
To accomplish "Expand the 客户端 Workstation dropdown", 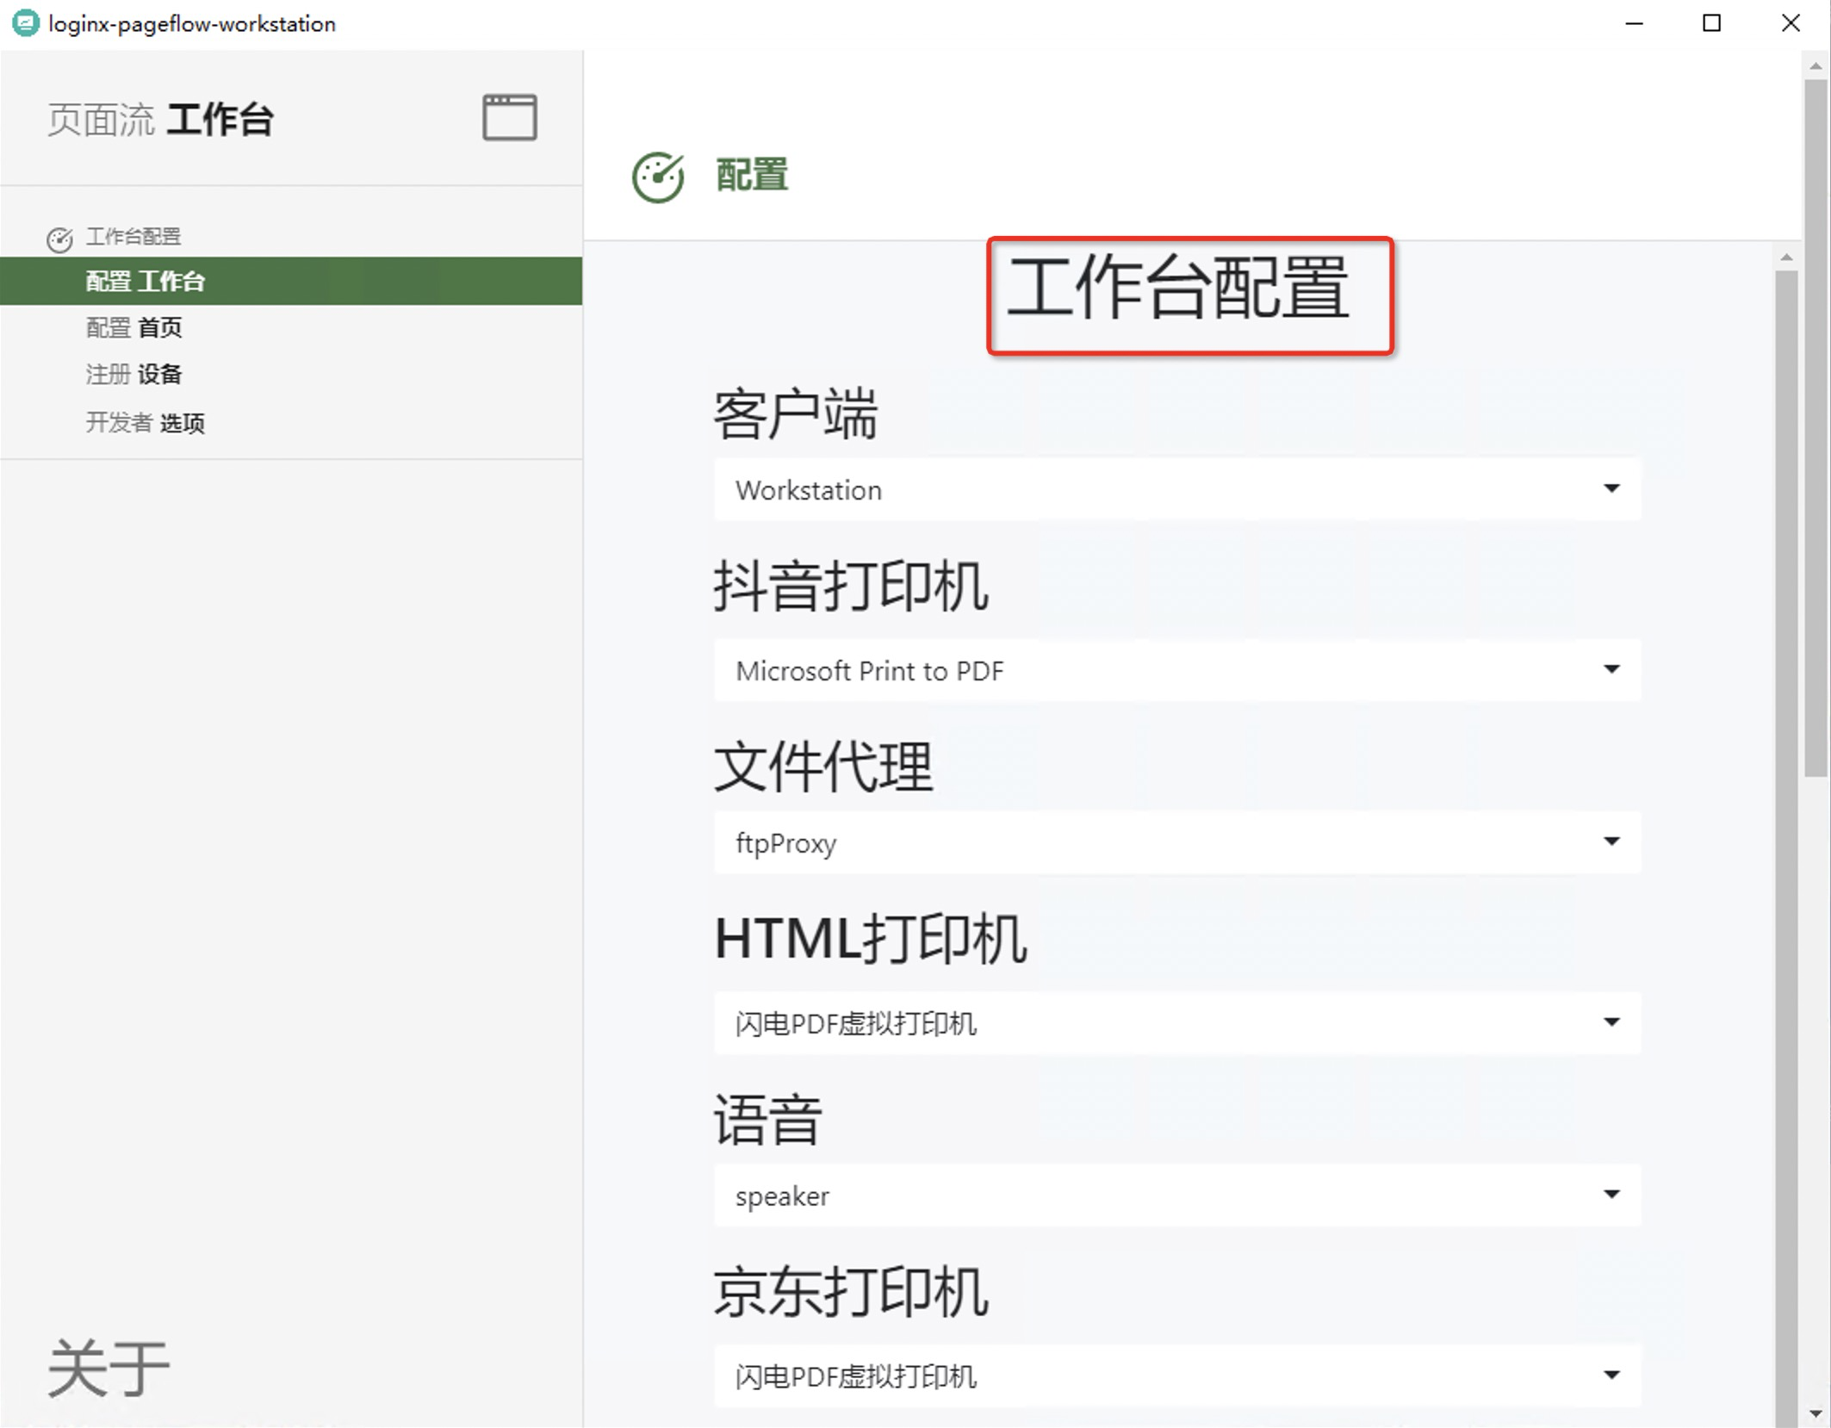I will [x=1176, y=489].
